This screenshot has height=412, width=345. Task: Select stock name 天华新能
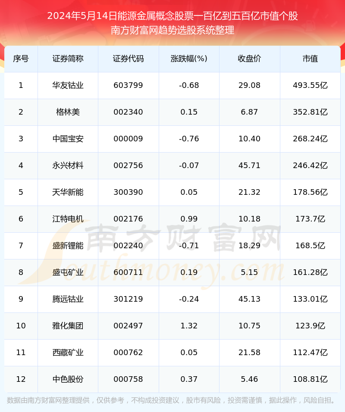tap(68, 192)
